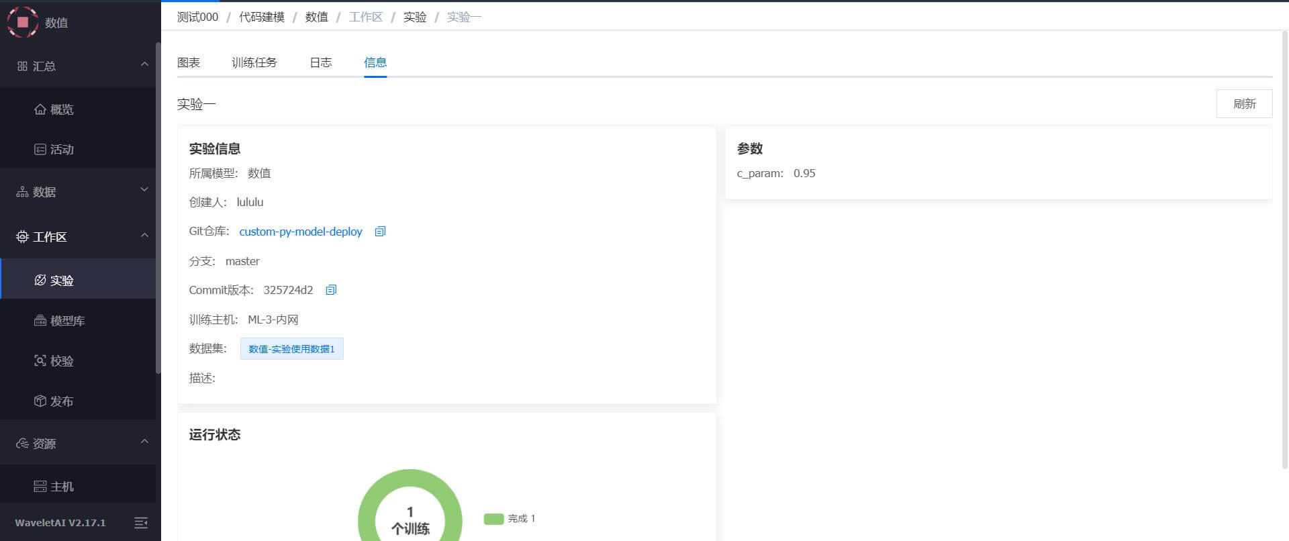Click the training host ML-3-内网
Viewport: 1289px width, 541px height.
[x=273, y=319]
